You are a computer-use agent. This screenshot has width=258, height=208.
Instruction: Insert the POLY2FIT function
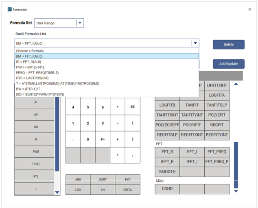217,115
